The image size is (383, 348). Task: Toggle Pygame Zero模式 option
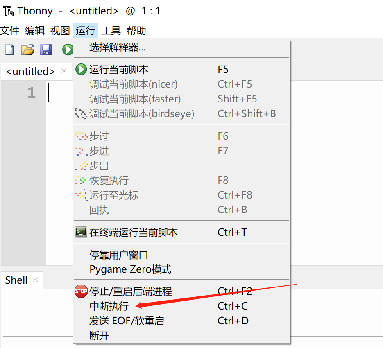tap(181, 269)
